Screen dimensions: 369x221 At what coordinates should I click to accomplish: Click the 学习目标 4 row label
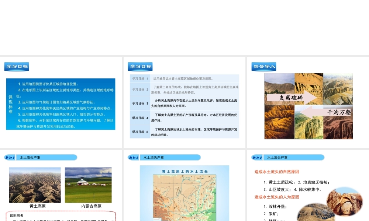coord(140,118)
